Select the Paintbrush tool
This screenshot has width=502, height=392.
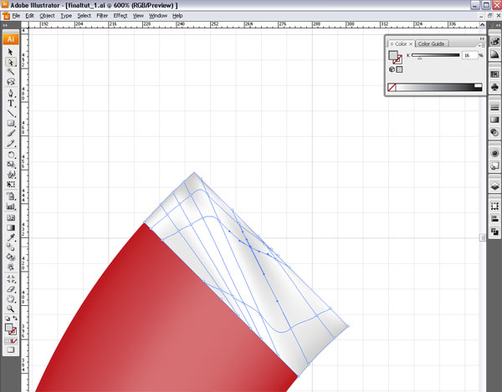tap(11, 134)
